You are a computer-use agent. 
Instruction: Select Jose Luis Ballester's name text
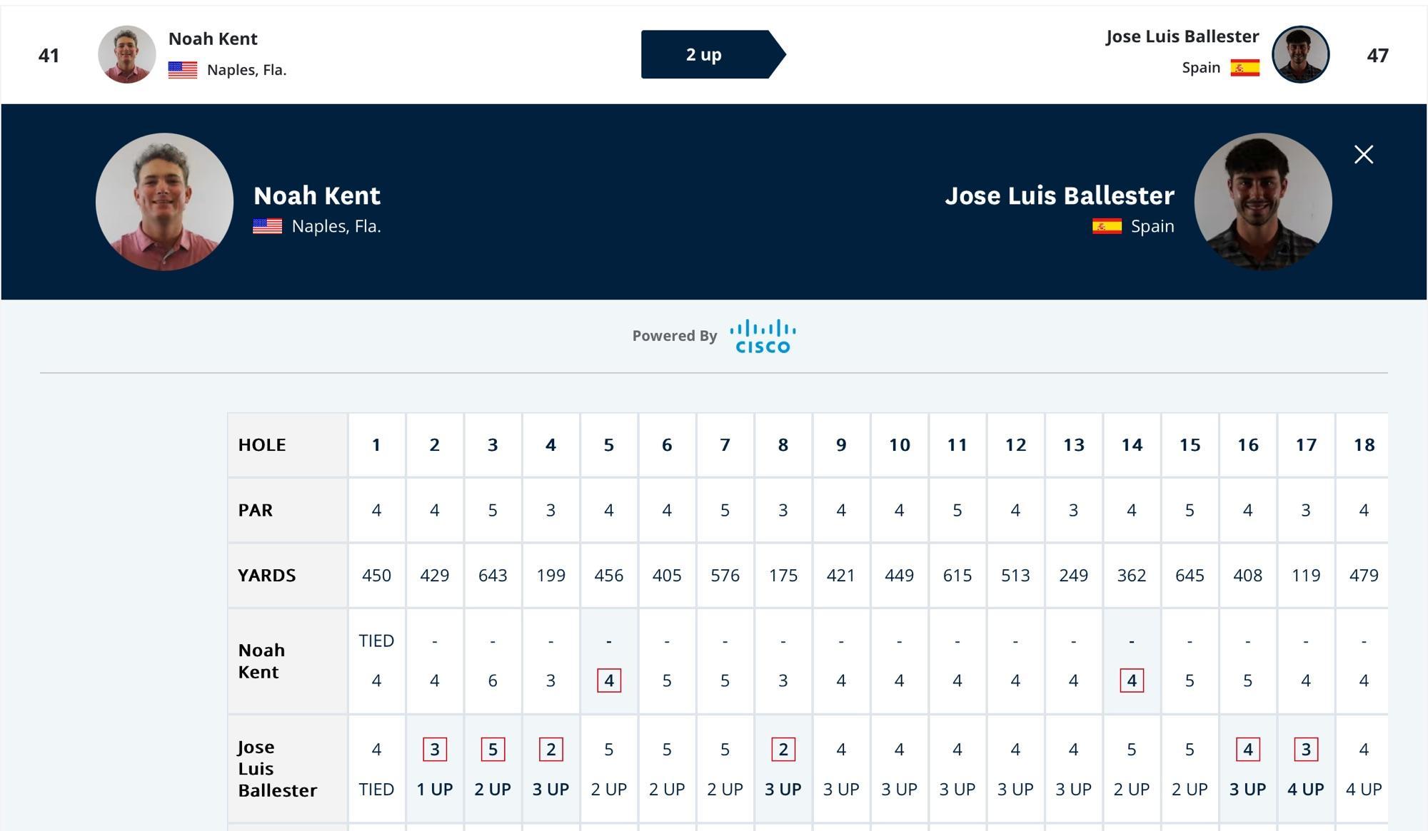[x=1060, y=195]
